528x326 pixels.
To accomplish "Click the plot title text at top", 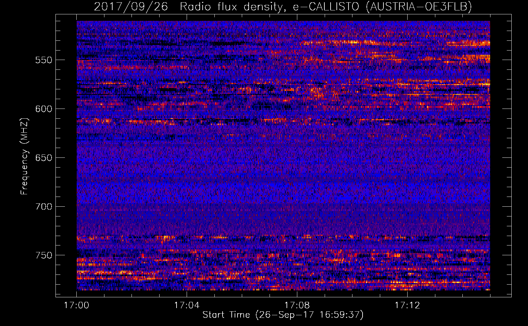I will (x=283, y=7).
